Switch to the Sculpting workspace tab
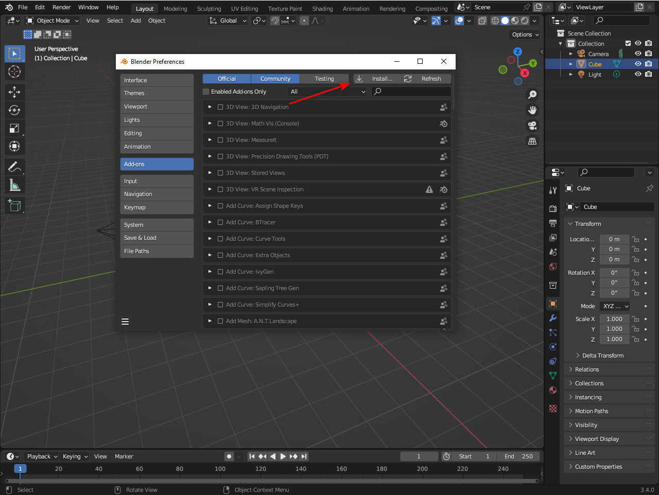Screen dimensions: 659x495 pos(209,9)
